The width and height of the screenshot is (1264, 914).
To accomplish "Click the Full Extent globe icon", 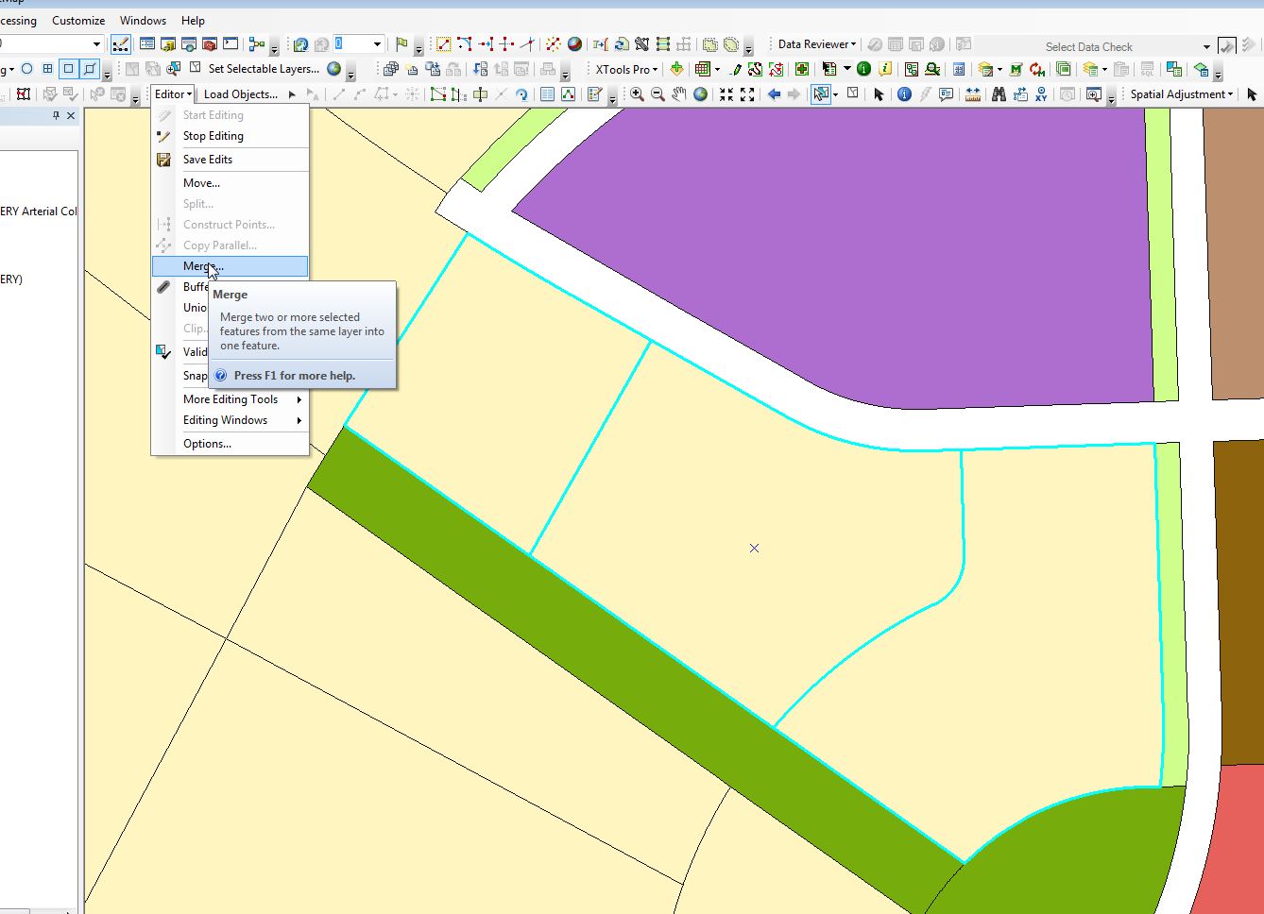I will click(700, 94).
